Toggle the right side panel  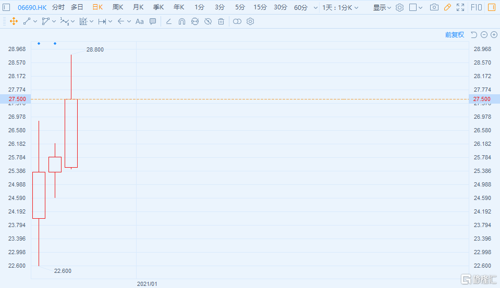(x=492, y=7)
